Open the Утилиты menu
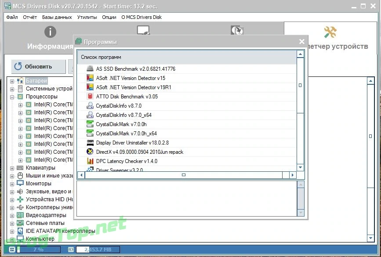This screenshot has width=381, height=257. (87, 17)
